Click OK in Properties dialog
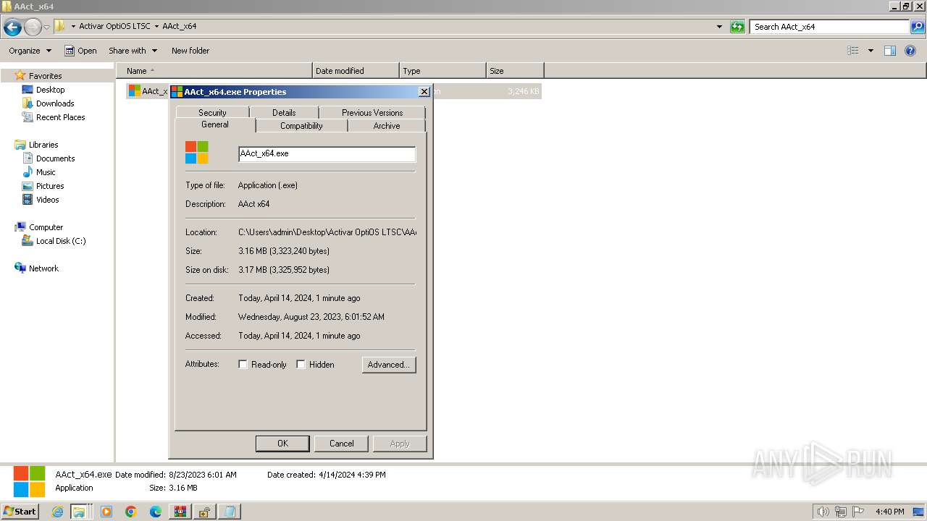This screenshot has height=521, width=927. pyautogui.click(x=282, y=444)
